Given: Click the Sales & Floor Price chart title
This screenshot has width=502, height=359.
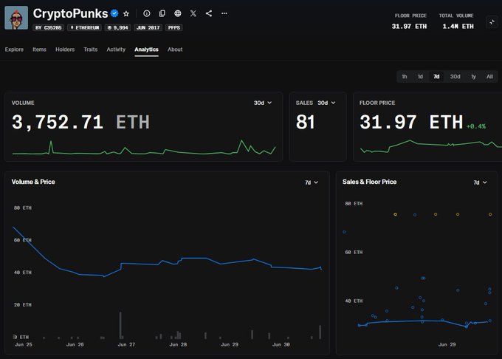Looking at the screenshot, I should pos(369,182).
